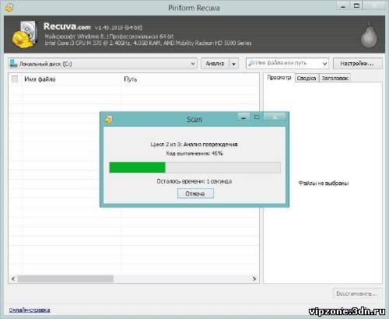The image size is (389, 319).
Task: Click the search magnifier icon in filename field
Action: click(251, 63)
